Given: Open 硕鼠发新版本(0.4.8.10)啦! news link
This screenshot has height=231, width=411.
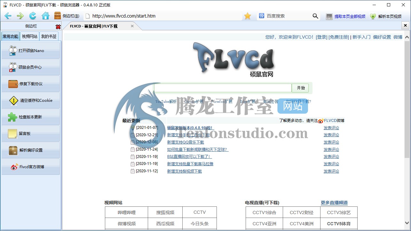Looking at the screenshot, I should click(x=190, y=128).
